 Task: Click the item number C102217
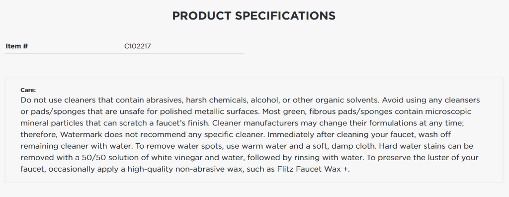pyautogui.click(x=138, y=46)
